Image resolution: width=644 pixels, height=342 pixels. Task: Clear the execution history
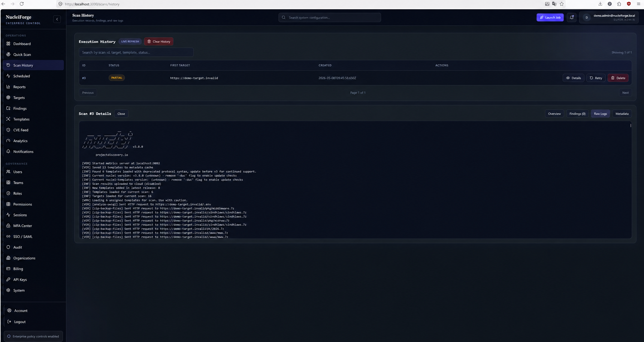(158, 41)
